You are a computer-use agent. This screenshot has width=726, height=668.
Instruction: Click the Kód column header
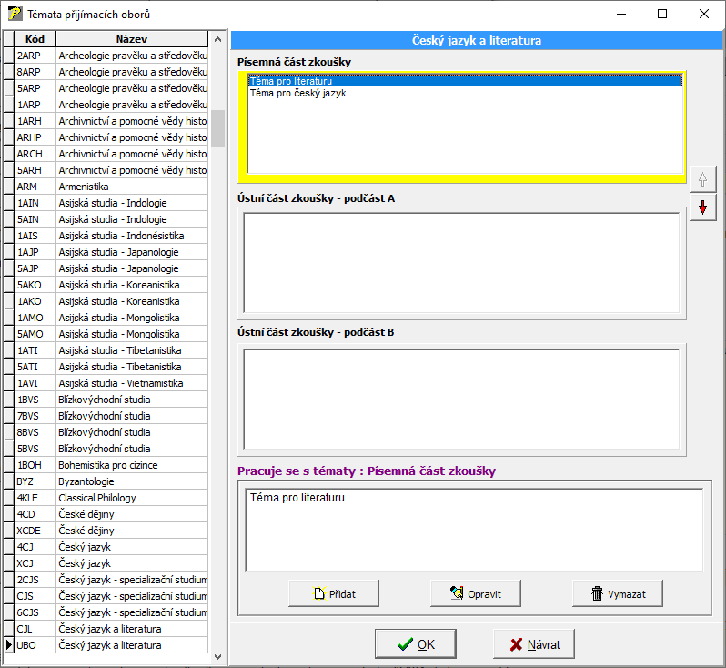click(x=35, y=39)
